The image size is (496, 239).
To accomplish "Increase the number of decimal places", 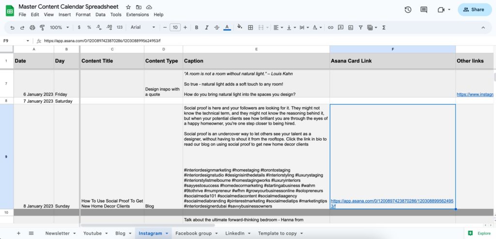I will tap(109, 28).
